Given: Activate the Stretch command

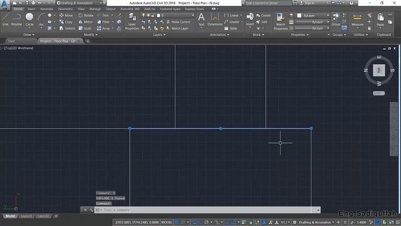Looking at the screenshot, I should (67, 28).
